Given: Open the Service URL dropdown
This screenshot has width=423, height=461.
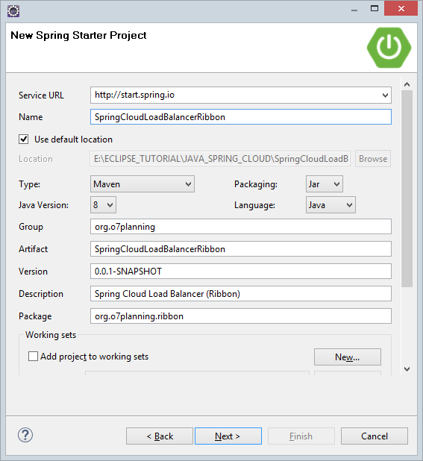Looking at the screenshot, I should (x=385, y=95).
